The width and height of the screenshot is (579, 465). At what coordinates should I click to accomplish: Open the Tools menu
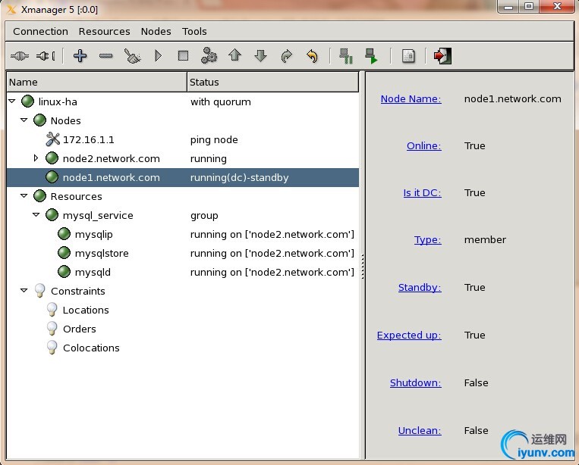coord(194,31)
